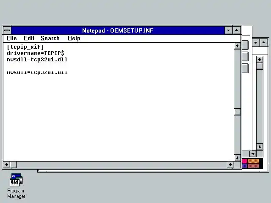Open the File menu in Notepad
271x203 pixels.
pos(12,38)
